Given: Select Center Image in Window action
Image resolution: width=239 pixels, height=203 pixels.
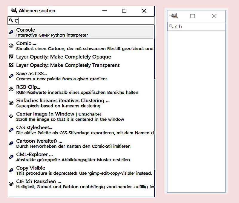Looking at the screenshot, I should [x=80, y=116].
